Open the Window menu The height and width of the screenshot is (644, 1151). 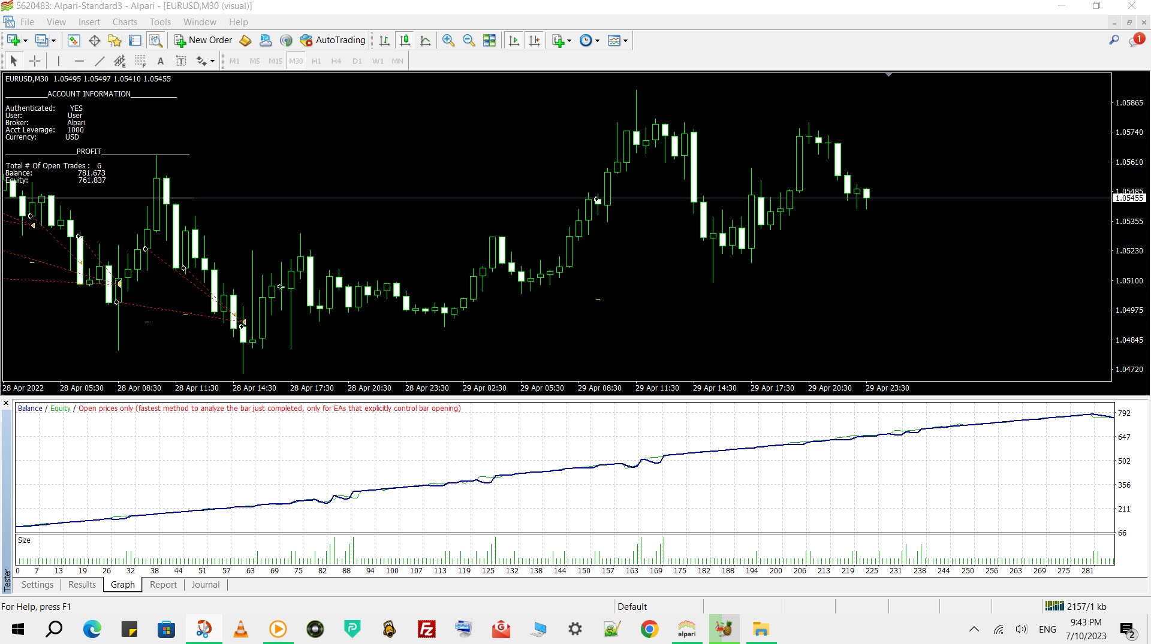(x=200, y=22)
